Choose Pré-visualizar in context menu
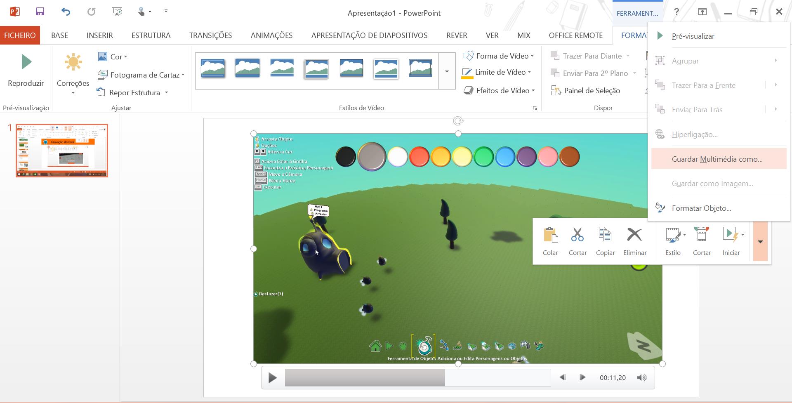The image size is (792, 403). (x=719, y=36)
